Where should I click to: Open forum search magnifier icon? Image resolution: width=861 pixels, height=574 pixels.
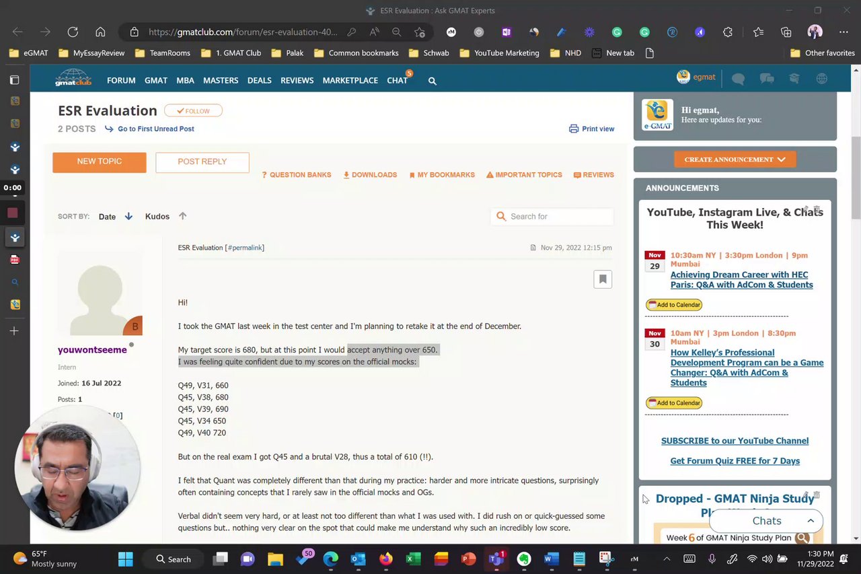point(433,81)
